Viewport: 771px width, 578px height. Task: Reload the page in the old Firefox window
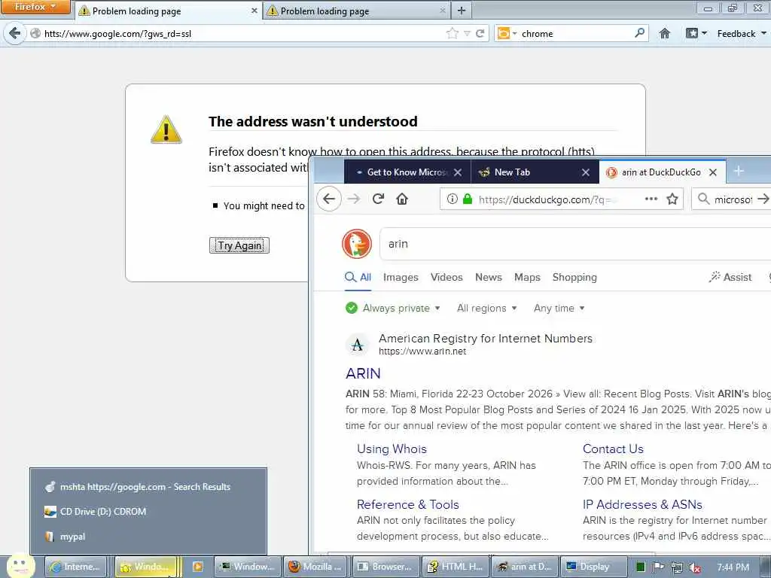480,33
